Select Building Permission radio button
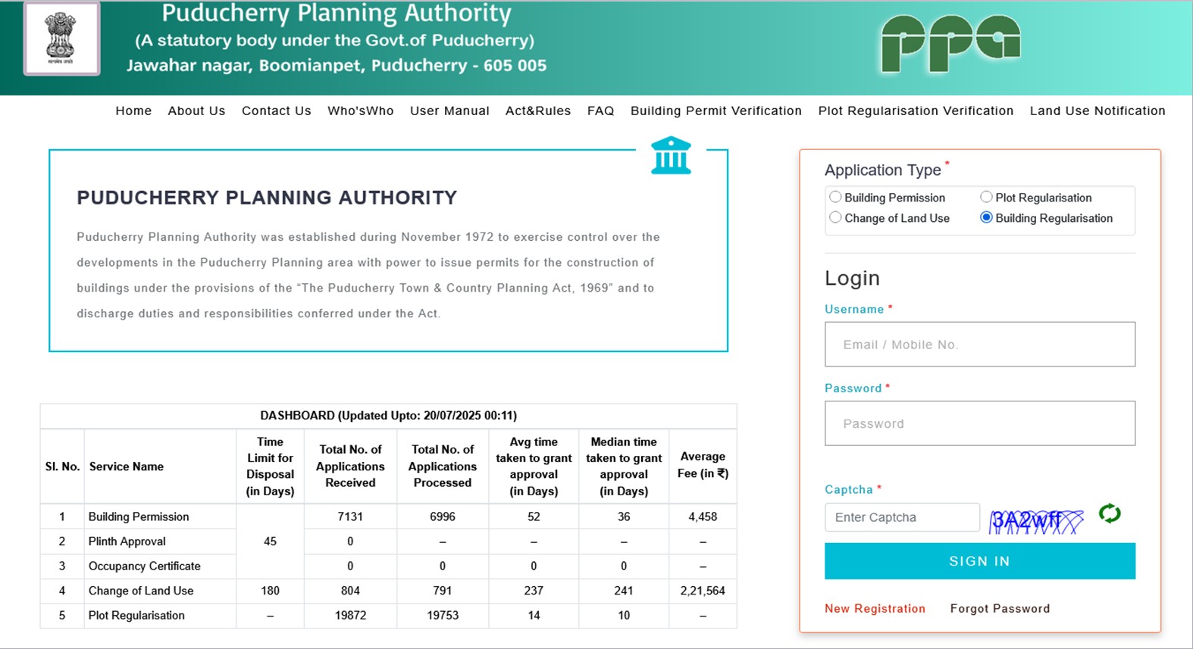This screenshot has height=649, width=1193. click(835, 197)
